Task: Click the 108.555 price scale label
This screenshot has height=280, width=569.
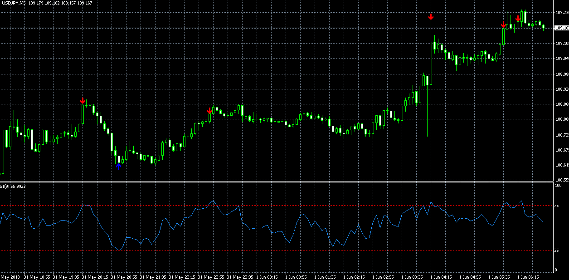Action: (x=562, y=180)
